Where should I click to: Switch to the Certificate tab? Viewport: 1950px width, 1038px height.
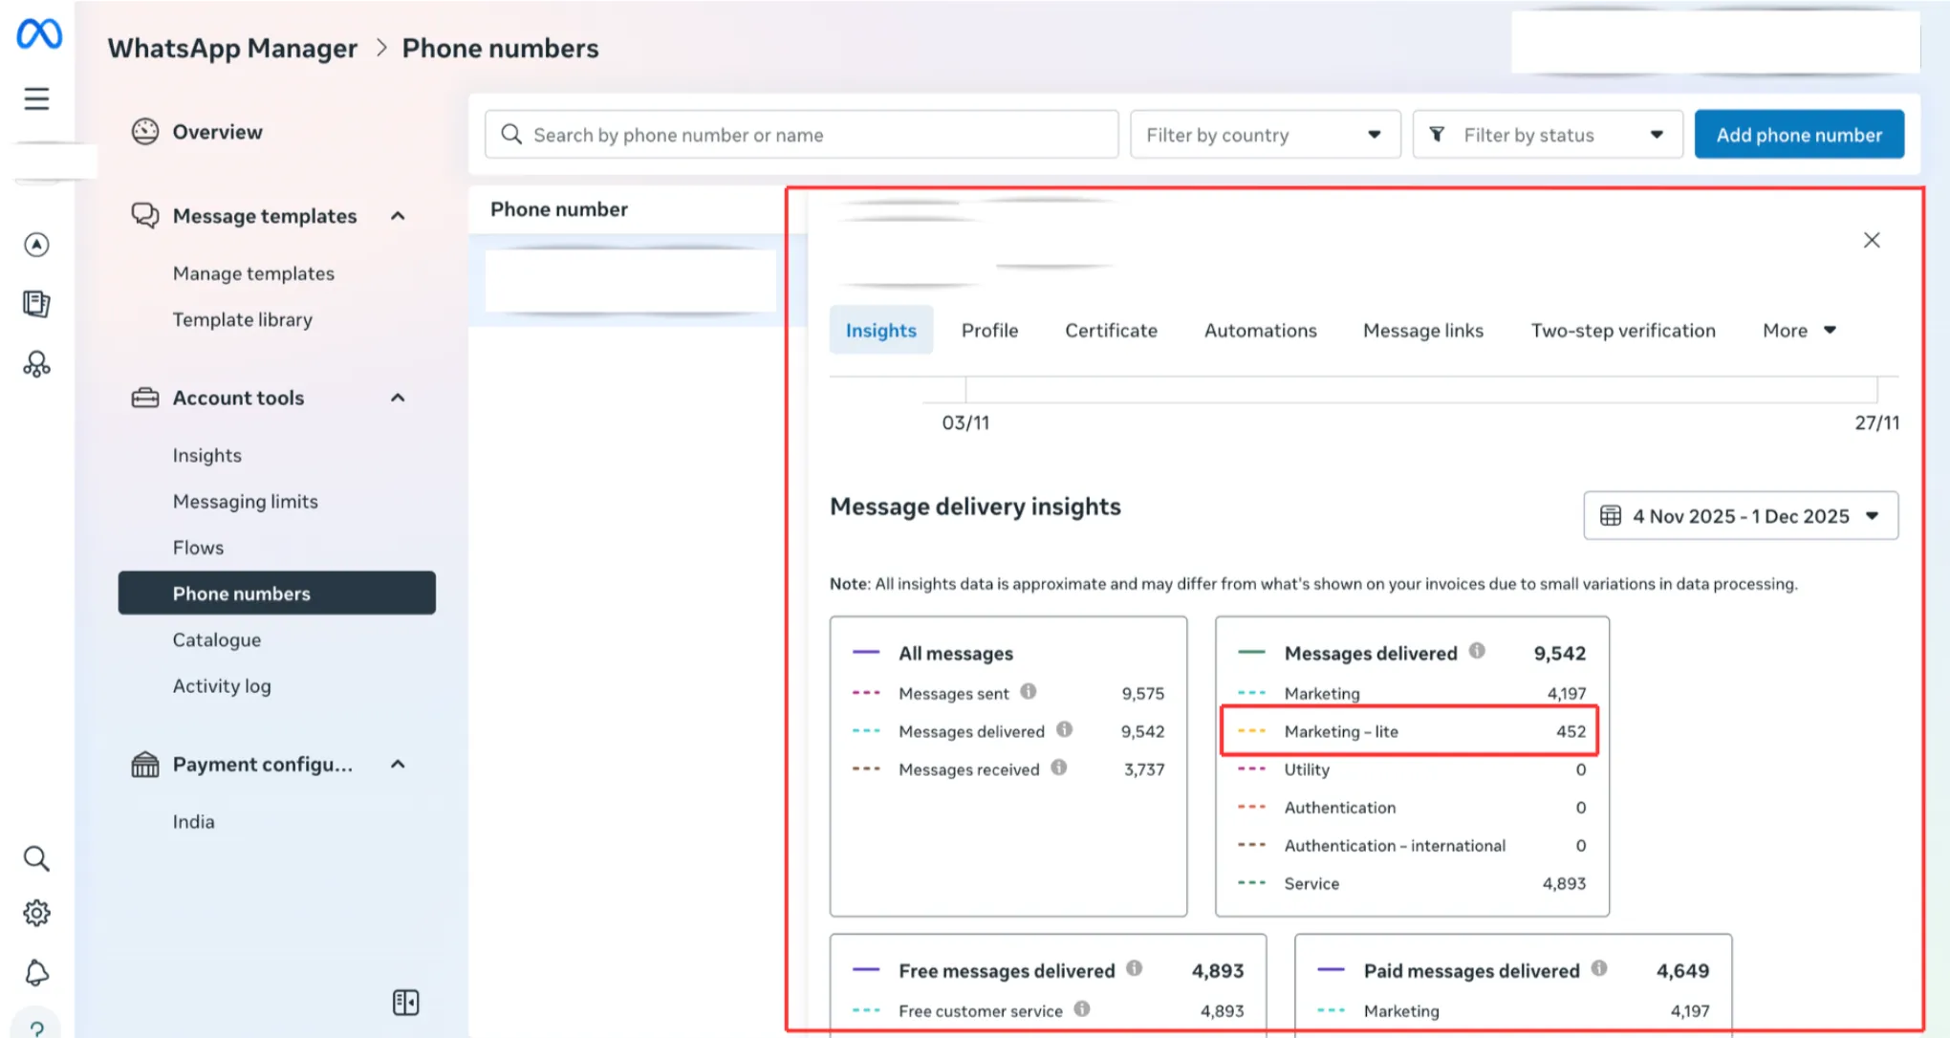click(x=1111, y=331)
